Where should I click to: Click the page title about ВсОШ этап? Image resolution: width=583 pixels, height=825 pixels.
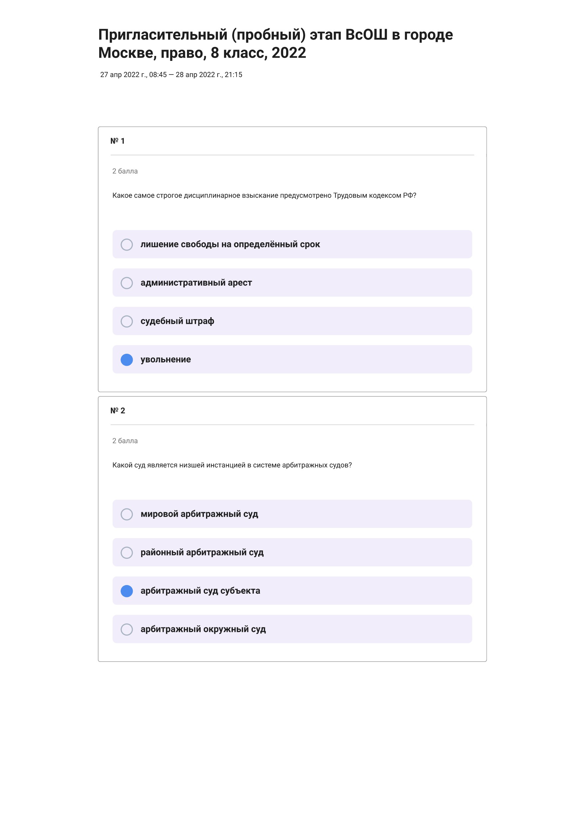pyautogui.click(x=276, y=44)
